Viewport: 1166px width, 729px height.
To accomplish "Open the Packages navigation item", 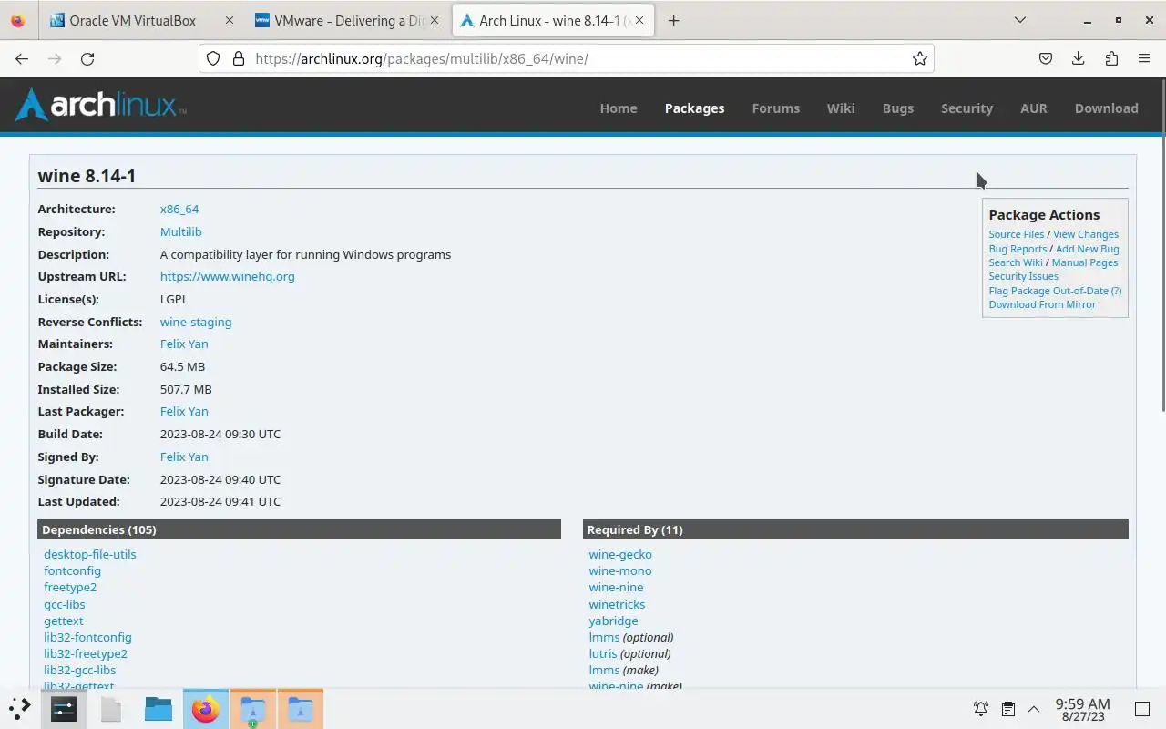I will tap(694, 108).
